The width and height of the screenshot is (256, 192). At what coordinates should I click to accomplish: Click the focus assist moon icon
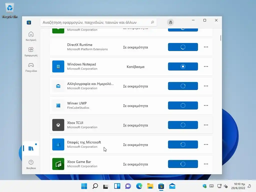pyautogui.click(x=249, y=186)
